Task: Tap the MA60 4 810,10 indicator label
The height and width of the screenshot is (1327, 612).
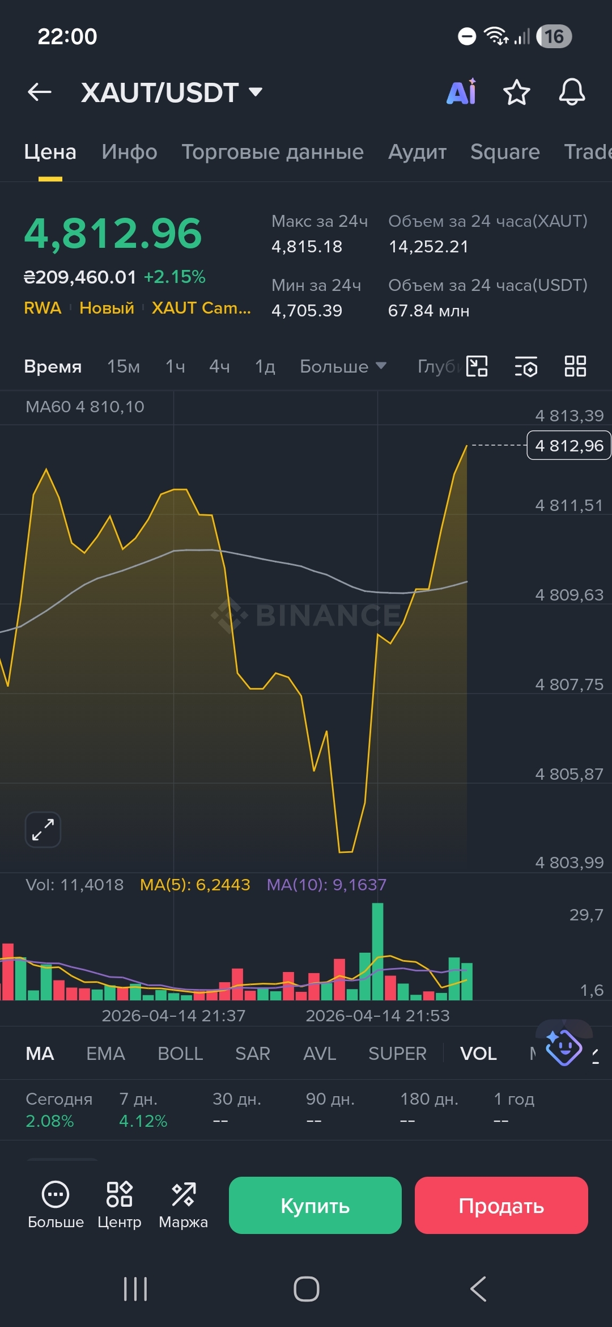Action: (85, 407)
